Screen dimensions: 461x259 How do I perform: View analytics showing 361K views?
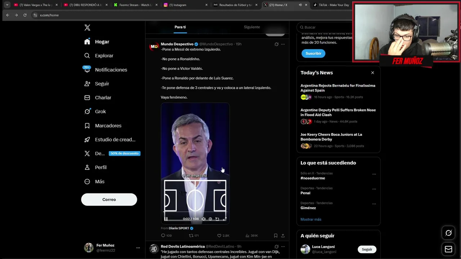point(251,236)
